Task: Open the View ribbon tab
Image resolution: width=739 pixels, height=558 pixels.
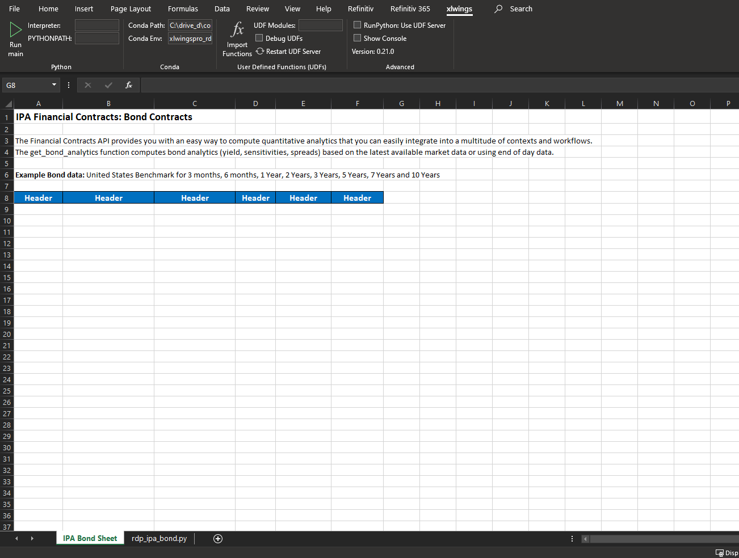Action: [292, 9]
